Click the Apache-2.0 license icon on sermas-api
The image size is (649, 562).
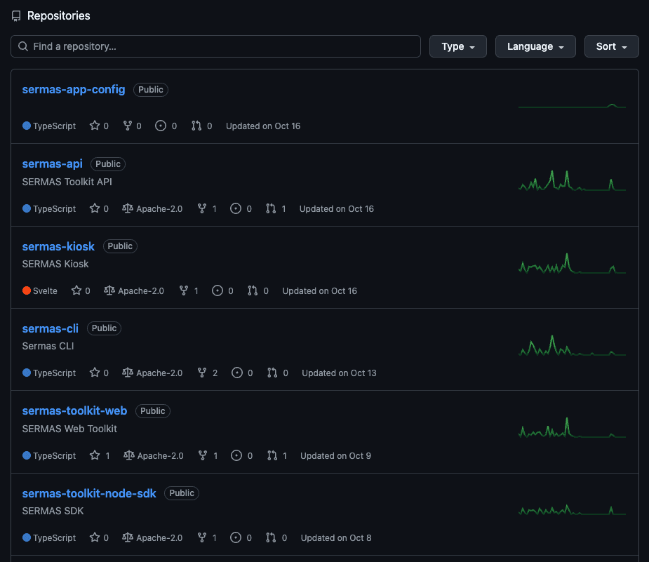tap(127, 208)
